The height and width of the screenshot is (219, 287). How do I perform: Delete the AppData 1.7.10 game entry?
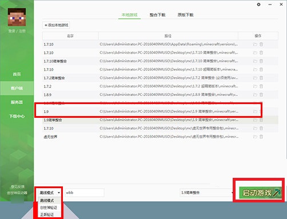tap(261, 45)
